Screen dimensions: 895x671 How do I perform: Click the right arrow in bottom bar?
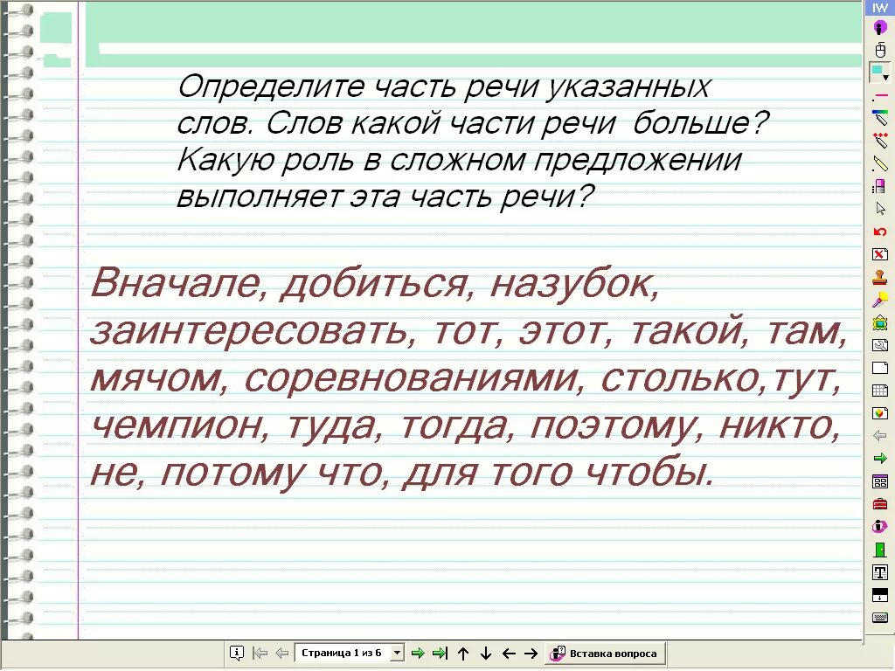pos(531,654)
